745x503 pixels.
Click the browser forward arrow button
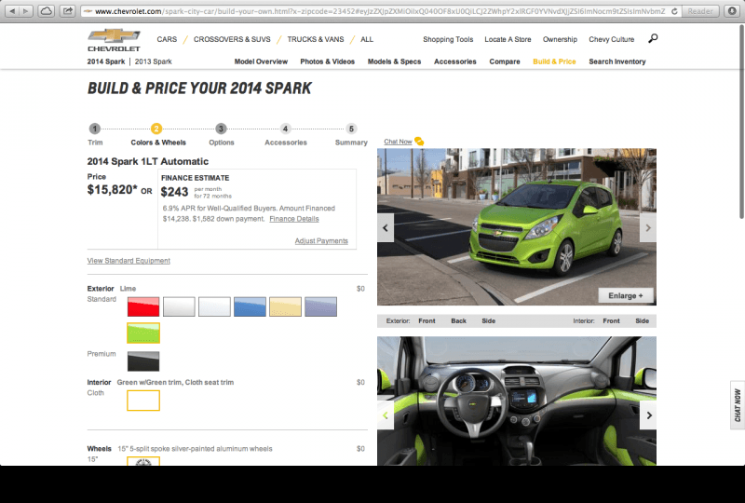(x=26, y=10)
